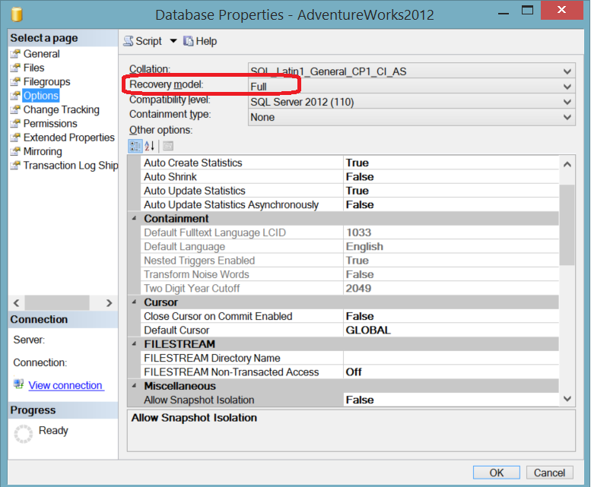Click the Default Language English value

364,246
